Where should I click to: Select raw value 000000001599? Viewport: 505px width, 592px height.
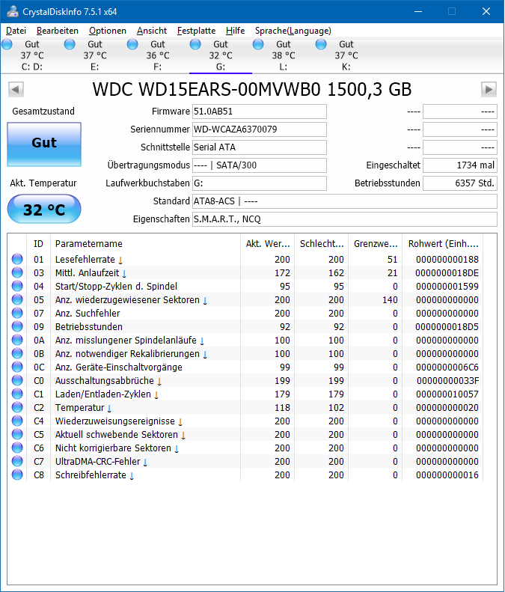click(x=447, y=286)
